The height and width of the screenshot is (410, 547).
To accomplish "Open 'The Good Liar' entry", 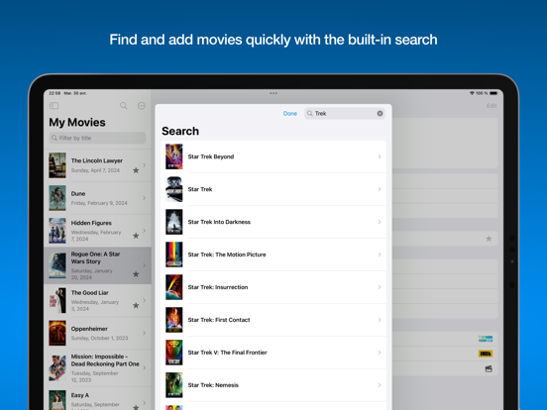I will [98, 300].
